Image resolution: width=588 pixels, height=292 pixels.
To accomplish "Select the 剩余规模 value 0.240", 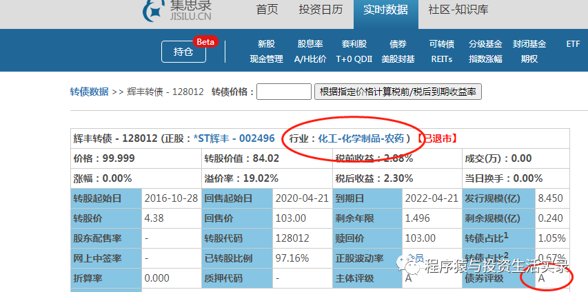I will 551,218.
